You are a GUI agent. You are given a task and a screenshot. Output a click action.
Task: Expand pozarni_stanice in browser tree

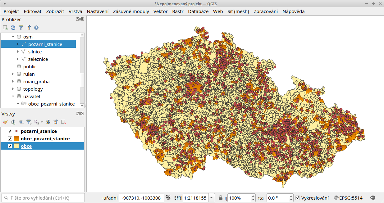[18, 44]
